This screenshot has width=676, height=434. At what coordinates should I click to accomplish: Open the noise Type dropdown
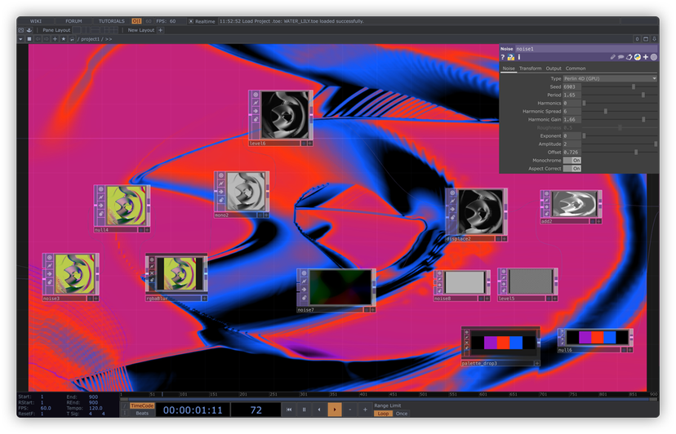pyautogui.click(x=610, y=78)
